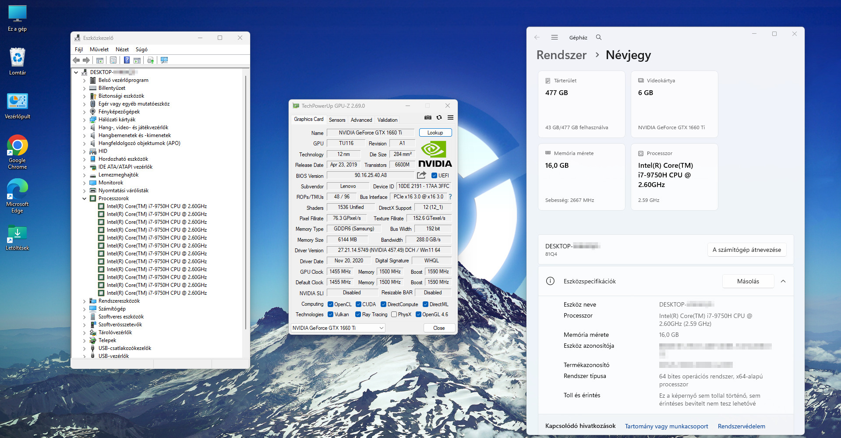This screenshot has height=438, width=841.
Task: Collapse the Processzorok tree node
Action: tap(85, 198)
